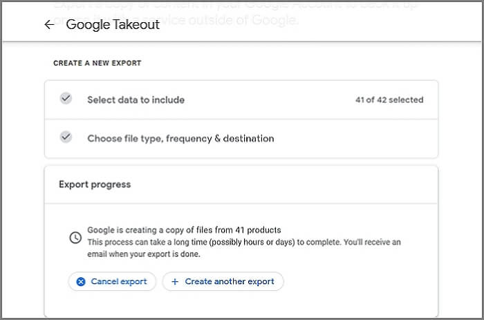Click the plus icon on Create another export

tap(175, 282)
